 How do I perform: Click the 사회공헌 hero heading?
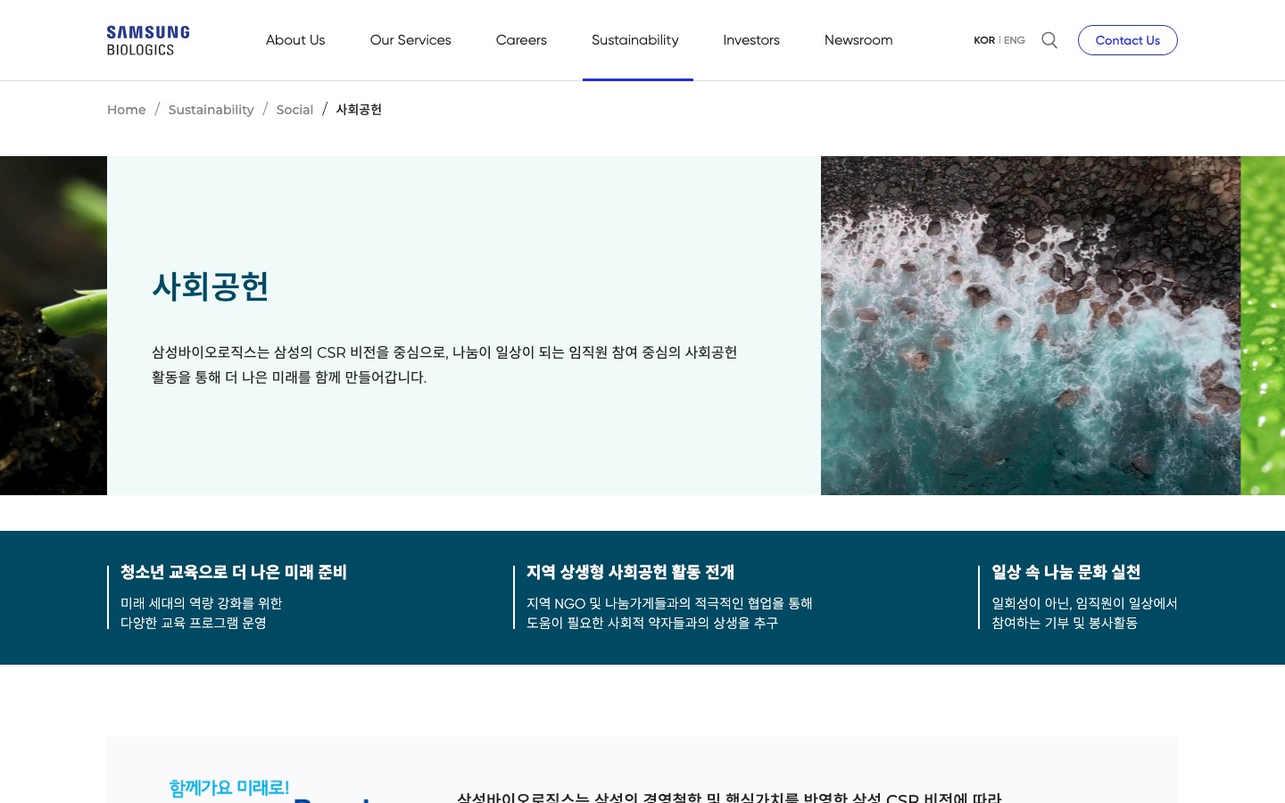coord(211,286)
